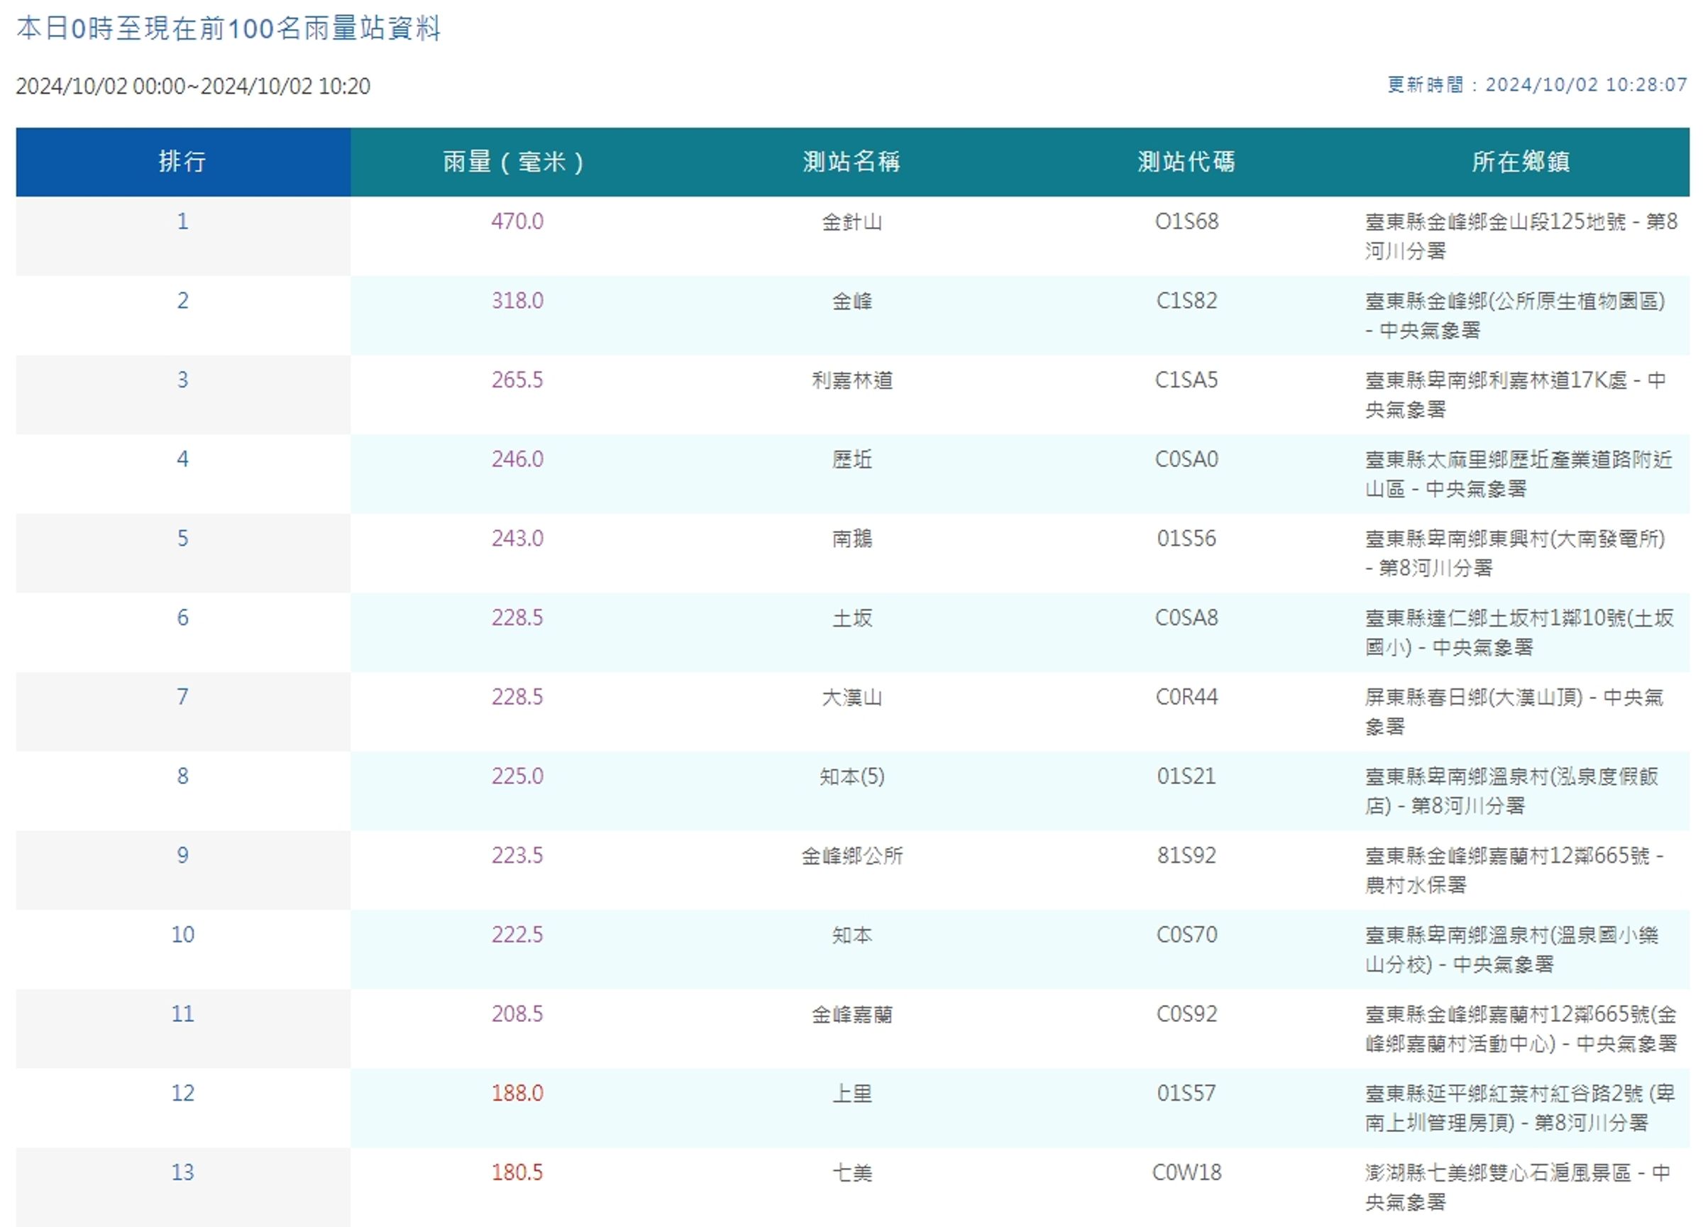Viewport: 1703px width, 1227px height.
Task: Click station name 金峰 in rank 2 row
Action: [851, 300]
